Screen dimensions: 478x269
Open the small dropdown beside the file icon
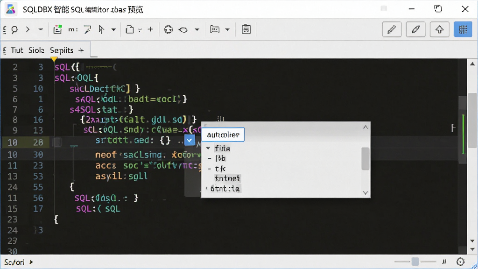click(140, 30)
